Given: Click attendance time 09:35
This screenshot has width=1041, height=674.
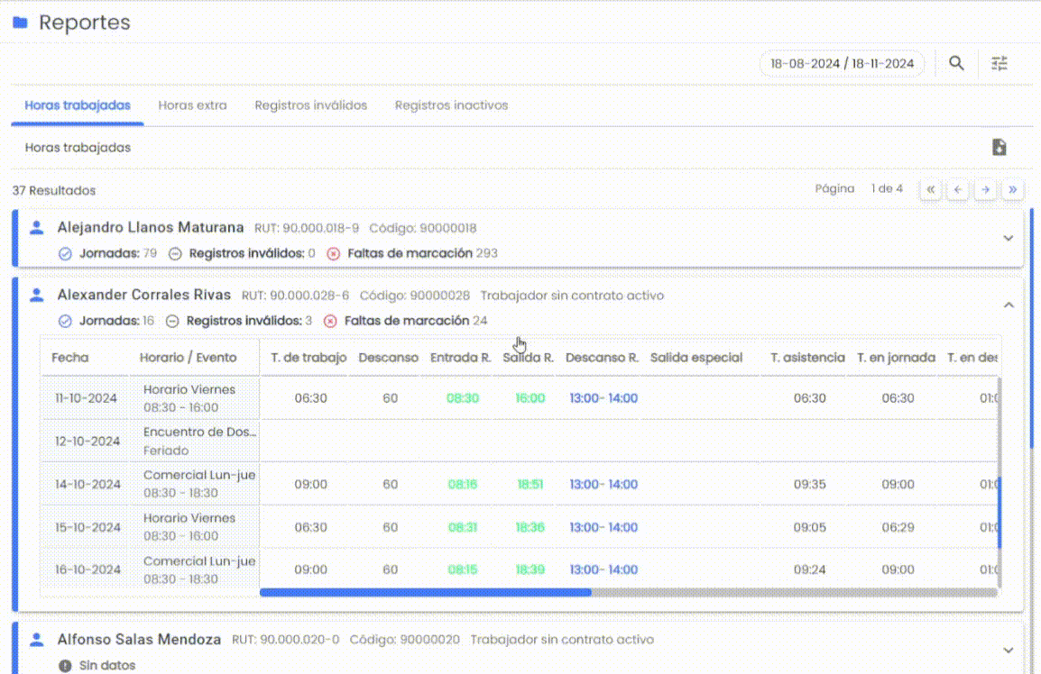Looking at the screenshot, I should (810, 484).
